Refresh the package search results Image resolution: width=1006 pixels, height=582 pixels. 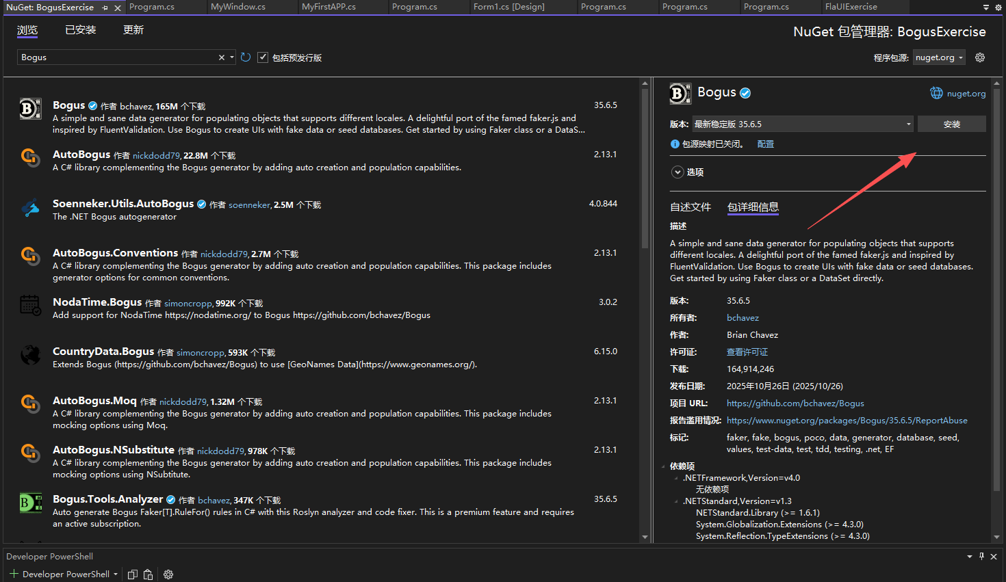246,57
